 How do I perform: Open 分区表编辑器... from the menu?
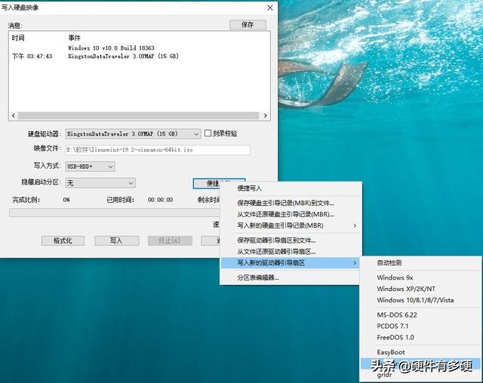[x=290, y=277]
